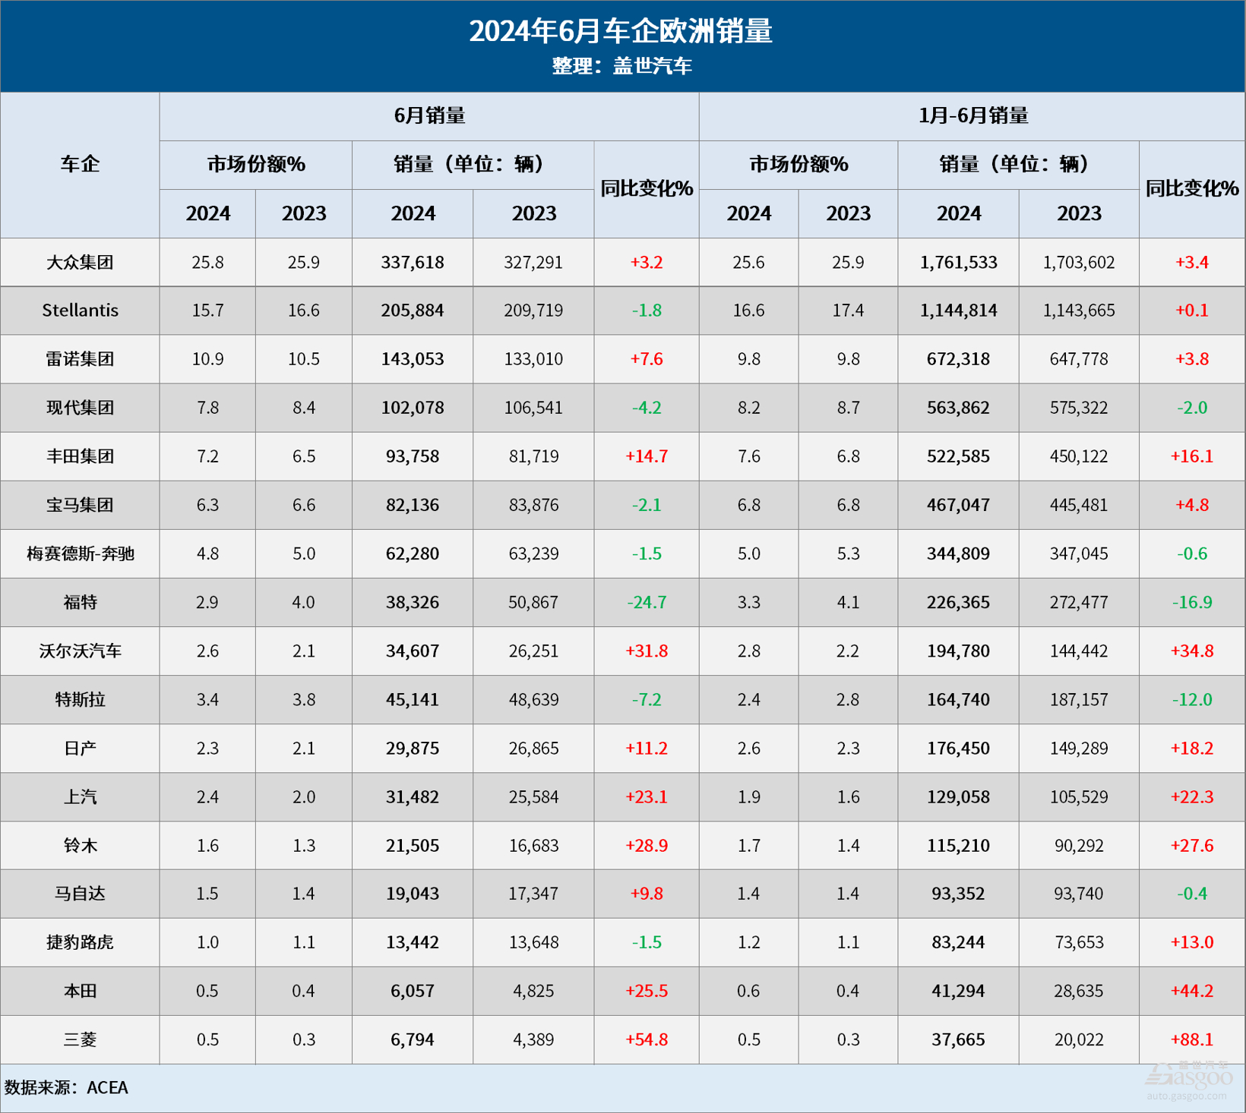This screenshot has height=1113, width=1246.
Task: Click 雷诺集团 half-year sales 672,318
Action: (958, 359)
